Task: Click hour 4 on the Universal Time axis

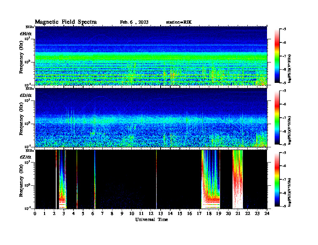Action: pyautogui.click(x=73, y=213)
